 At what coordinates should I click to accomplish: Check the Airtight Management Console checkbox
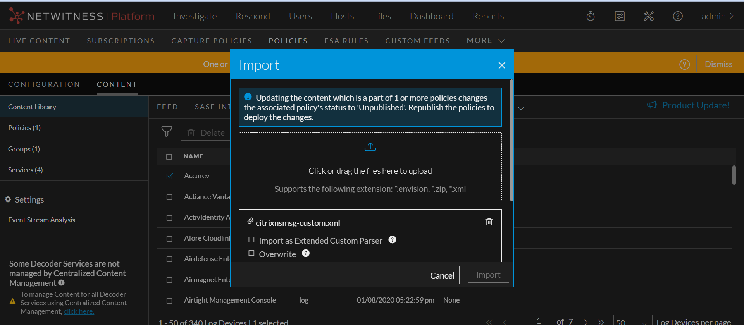pyautogui.click(x=169, y=301)
